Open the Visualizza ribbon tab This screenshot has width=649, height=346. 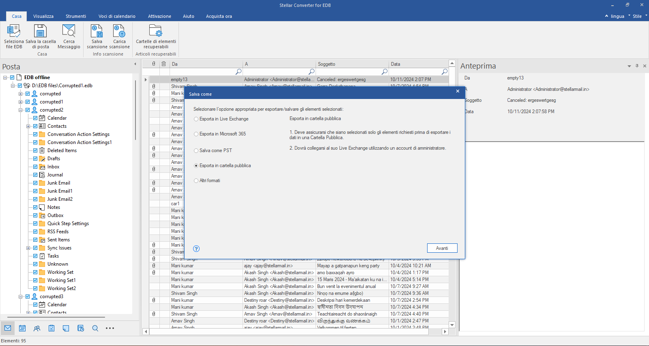[43, 16]
